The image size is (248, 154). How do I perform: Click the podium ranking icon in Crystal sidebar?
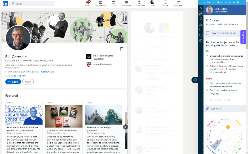tap(201, 24)
